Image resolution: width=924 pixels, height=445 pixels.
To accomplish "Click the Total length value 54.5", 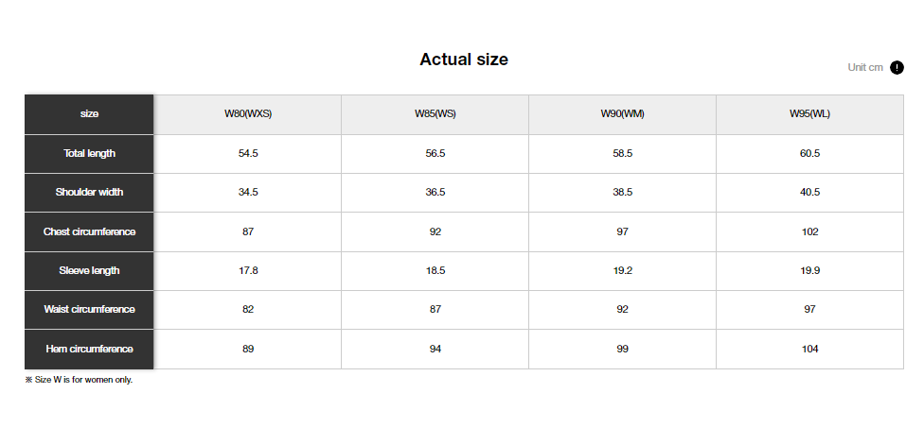I will (248, 153).
